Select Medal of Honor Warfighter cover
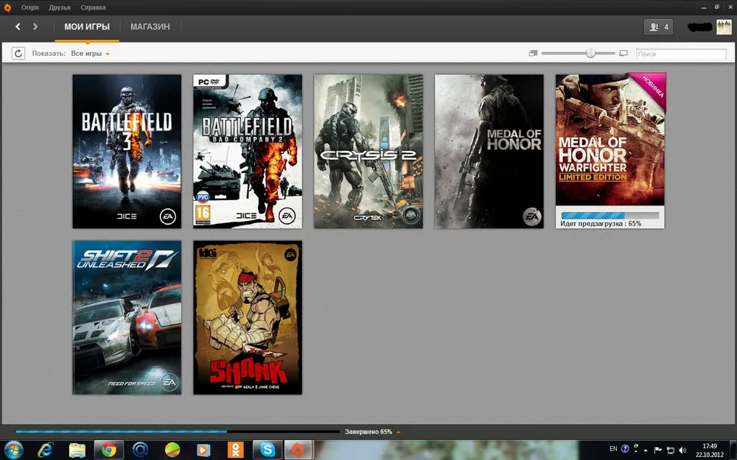Image resolution: width=737 pixels, height=460 pixels. [x=609, y=140]
